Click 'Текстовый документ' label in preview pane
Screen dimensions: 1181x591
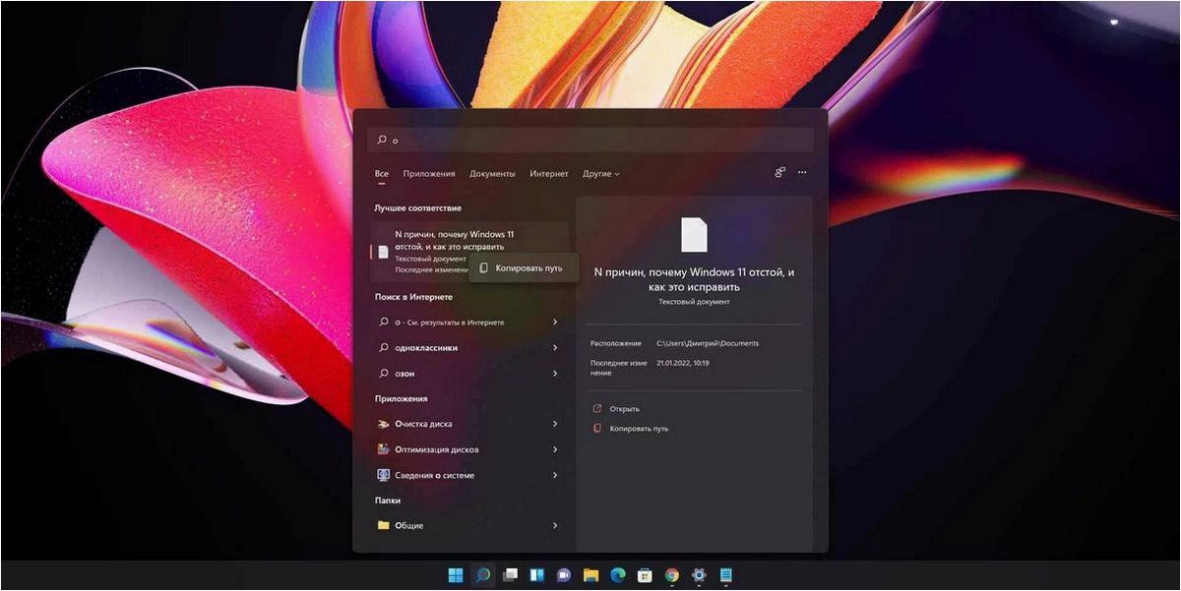coord(694,302)
